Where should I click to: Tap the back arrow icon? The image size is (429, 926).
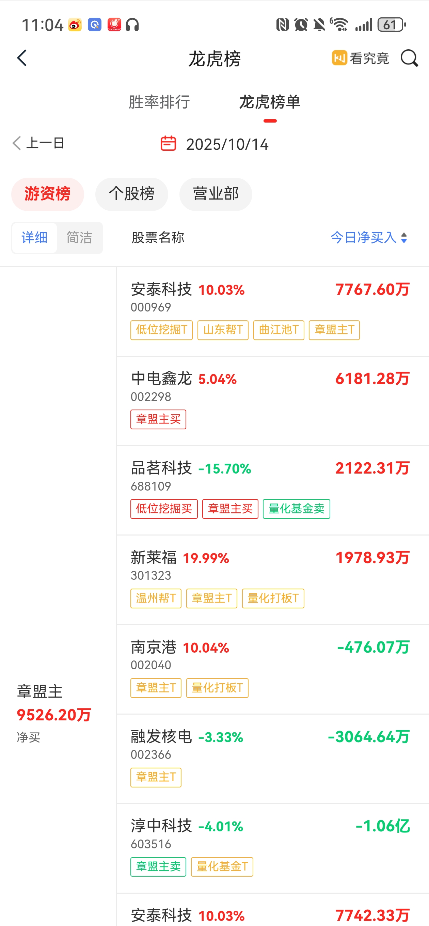[x=22, y=58]
